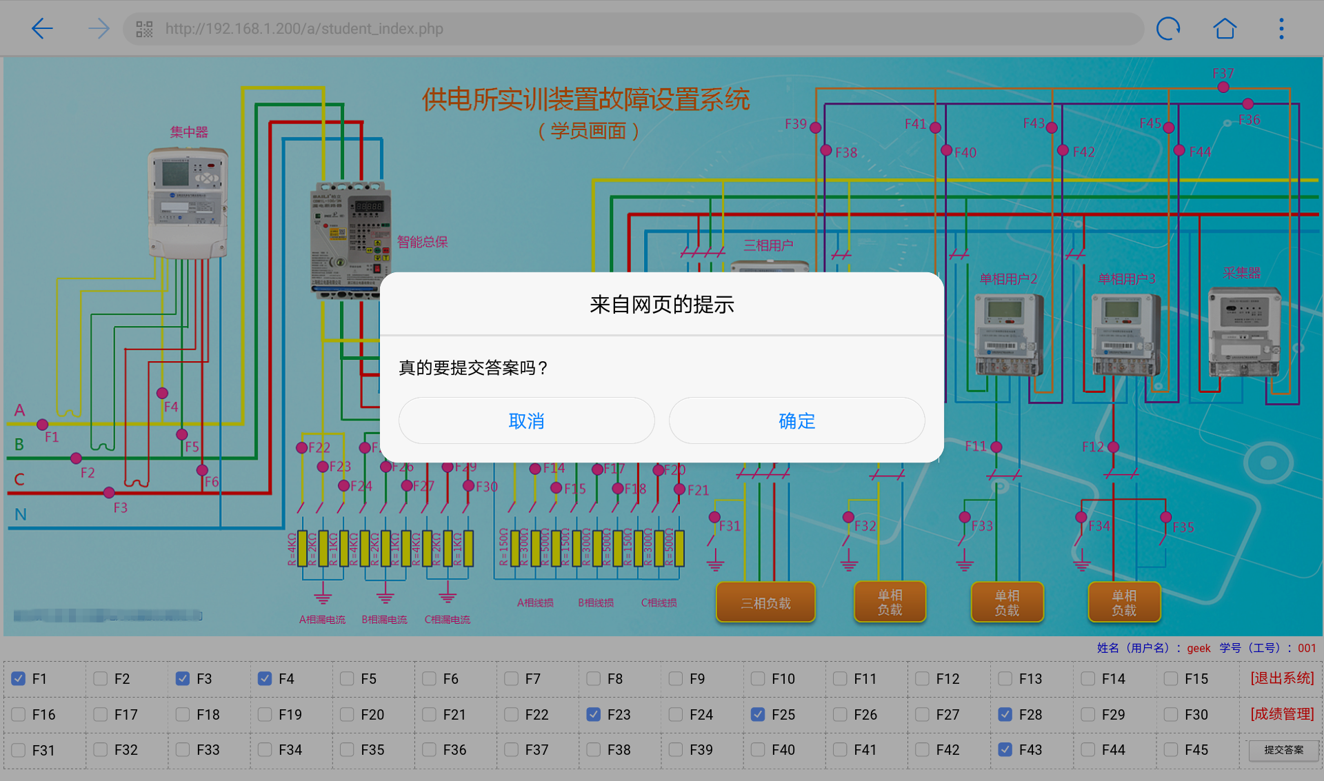Confirm submission with 确定 button

click(796, 420)
